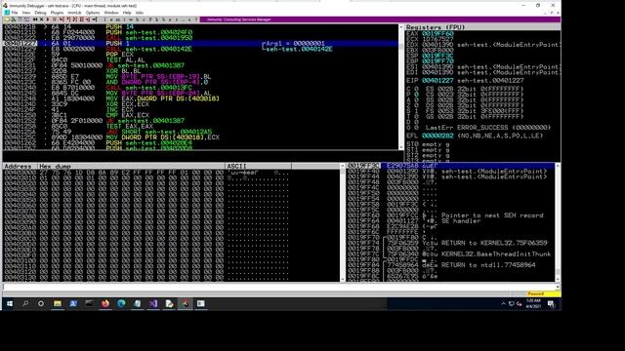Click the Go to address arrow icon
The height and width of the screenshot is (351, 625).
click(x=94, y=19)
